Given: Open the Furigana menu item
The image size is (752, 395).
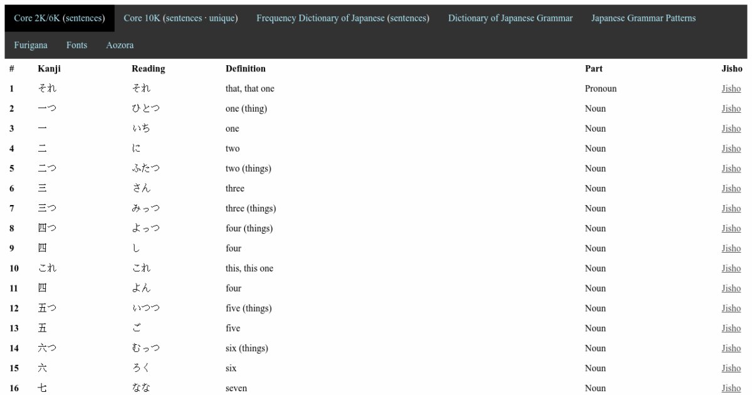Looking at the screenshot, I should tap(31, 45).
